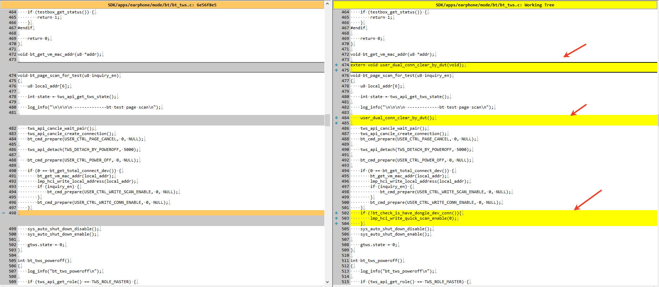The height and width of the screenshot is (287, 659).
Task: Click the plus marker beside right-pane line 474
Action: pos(336,65)
